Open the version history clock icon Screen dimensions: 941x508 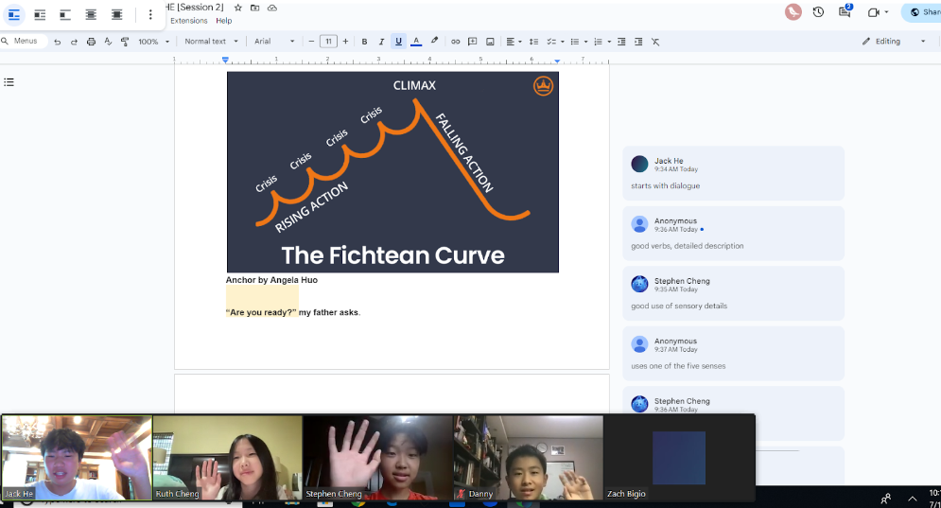click(818, 12)
